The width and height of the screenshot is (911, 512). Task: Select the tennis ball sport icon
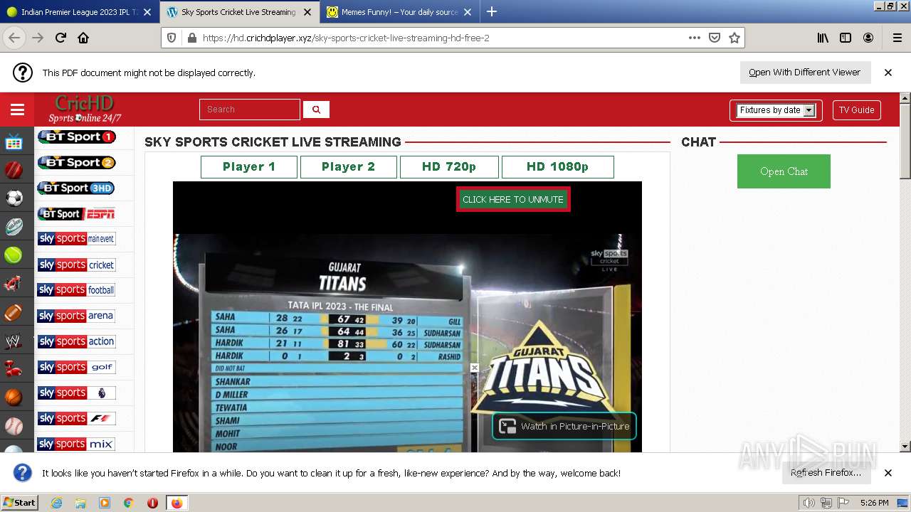point(14,255)
